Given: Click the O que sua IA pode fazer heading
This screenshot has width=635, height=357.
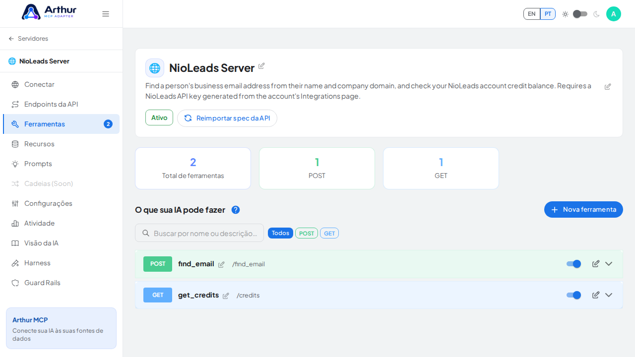Looking at the screenshot, I should point(180,210).
